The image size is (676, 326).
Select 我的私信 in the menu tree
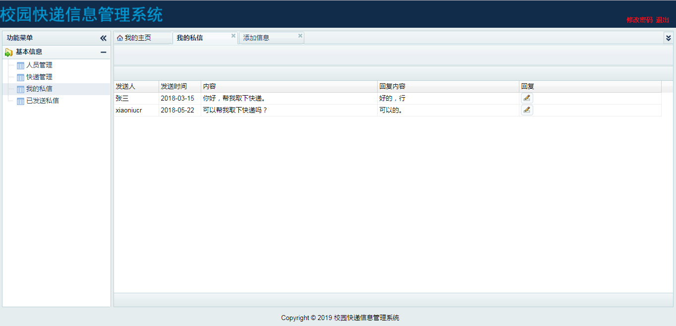coord(39,89)
